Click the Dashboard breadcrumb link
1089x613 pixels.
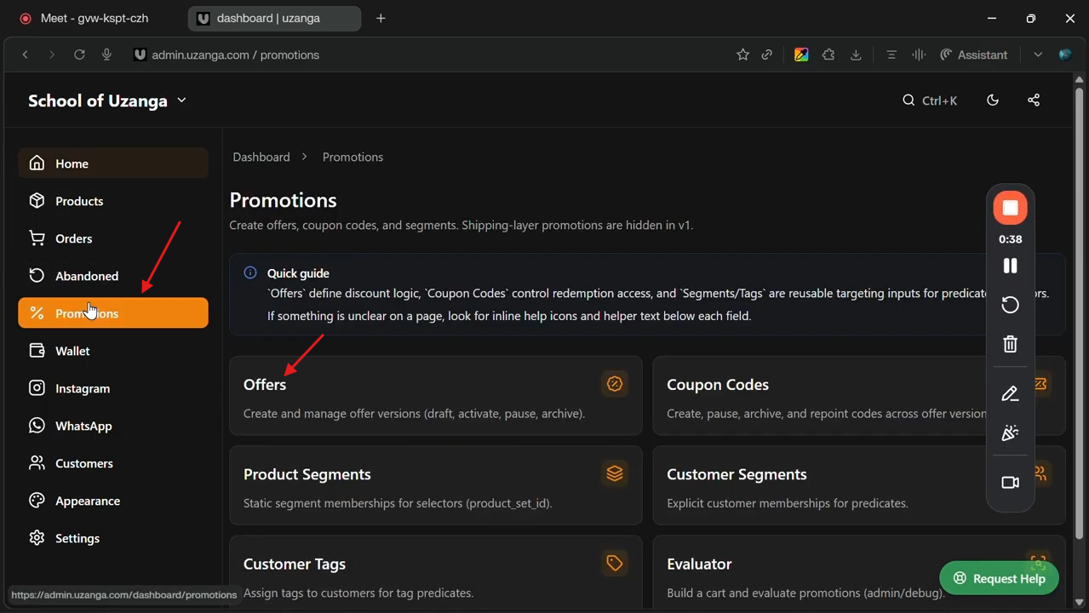pos(261,157)
